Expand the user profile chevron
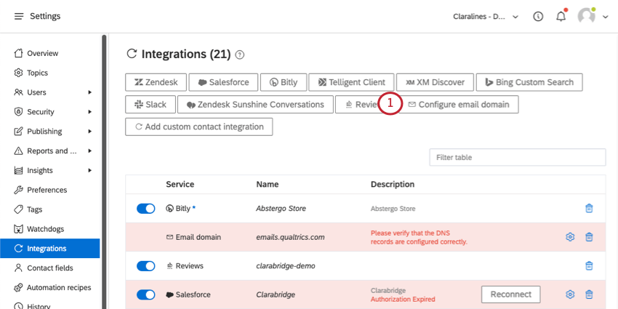The width and height of the screenshot is (618, 309). click(606, 17)
